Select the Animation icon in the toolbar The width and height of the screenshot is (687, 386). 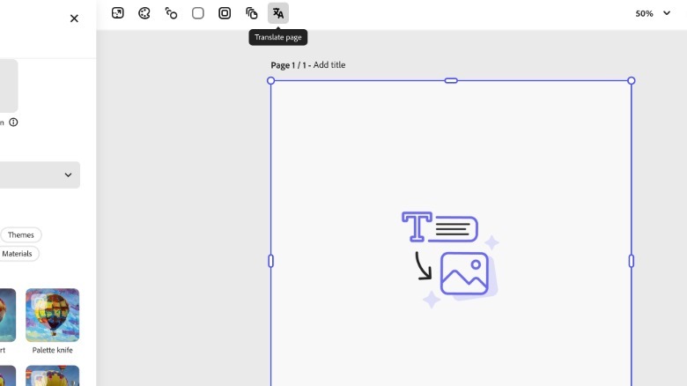[171, 13]
